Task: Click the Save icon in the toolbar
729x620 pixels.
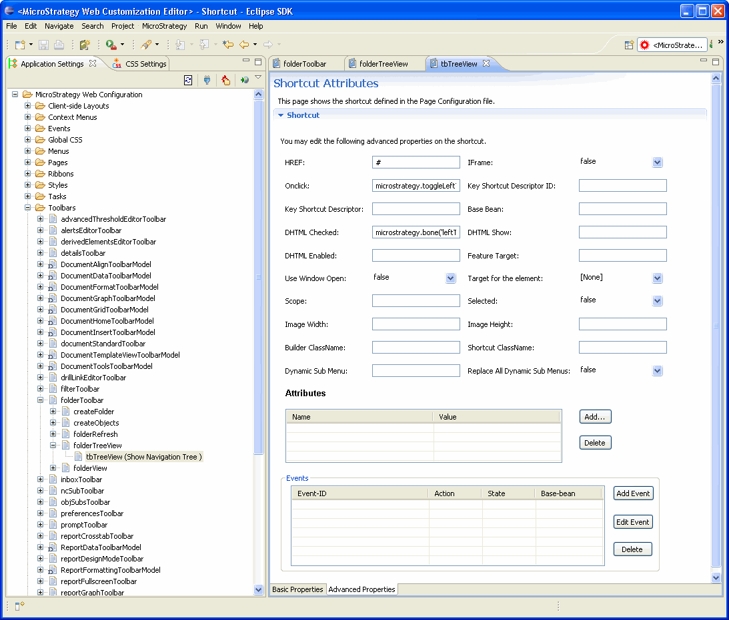Action: [44, 45]
